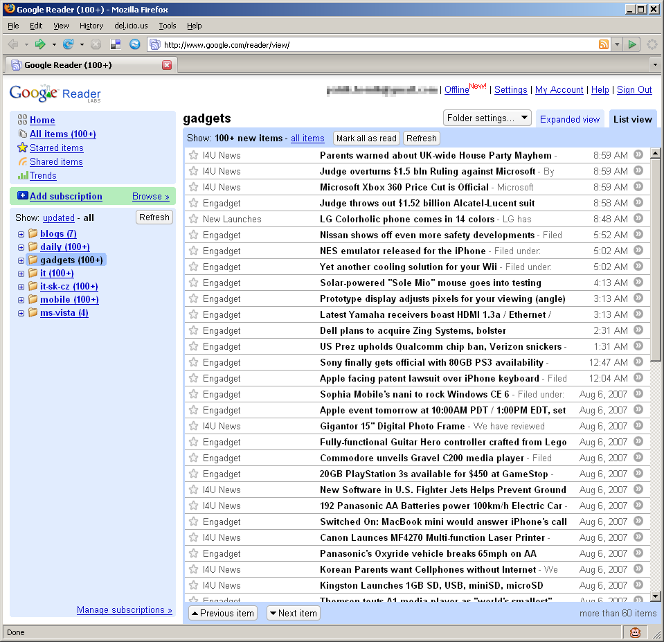Star the Apple facing patent lawsuit item
The height and width of the screenshot is (642, 664).
[x=194, y=378]
